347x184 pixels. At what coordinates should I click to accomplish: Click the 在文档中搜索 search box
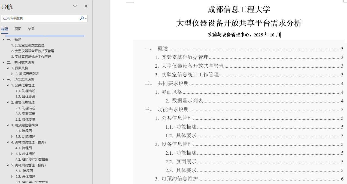40,18
